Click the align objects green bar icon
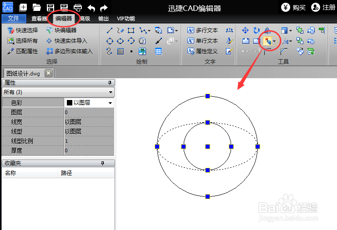Viewport: 337px width, 230px height. (322, 30)
